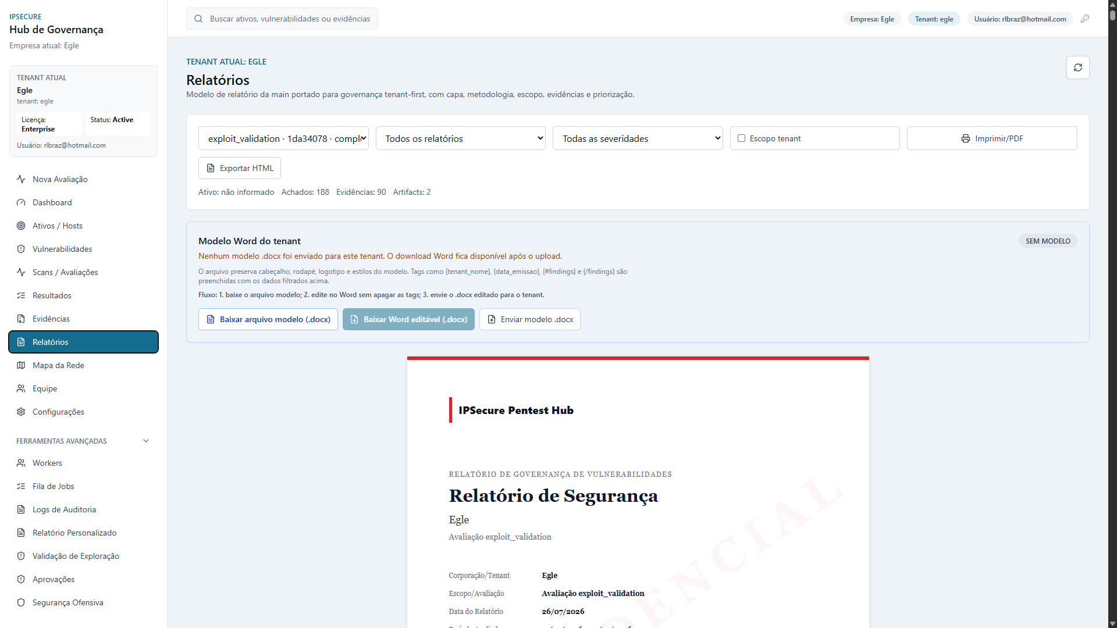This screenshot has height=628, width=1117.
Task: Click the Segurança Ofensiva shield icon
Action: pos(21,602)
